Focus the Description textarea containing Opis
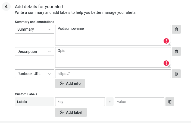The height and width of the screenshot is (123, 191). pos(113,57)
